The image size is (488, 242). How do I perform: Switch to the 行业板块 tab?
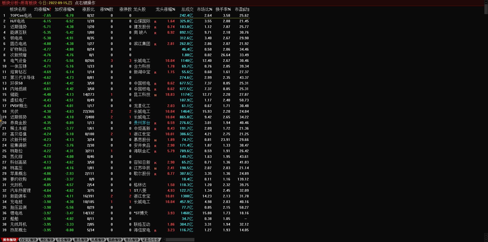coord(64,240)
